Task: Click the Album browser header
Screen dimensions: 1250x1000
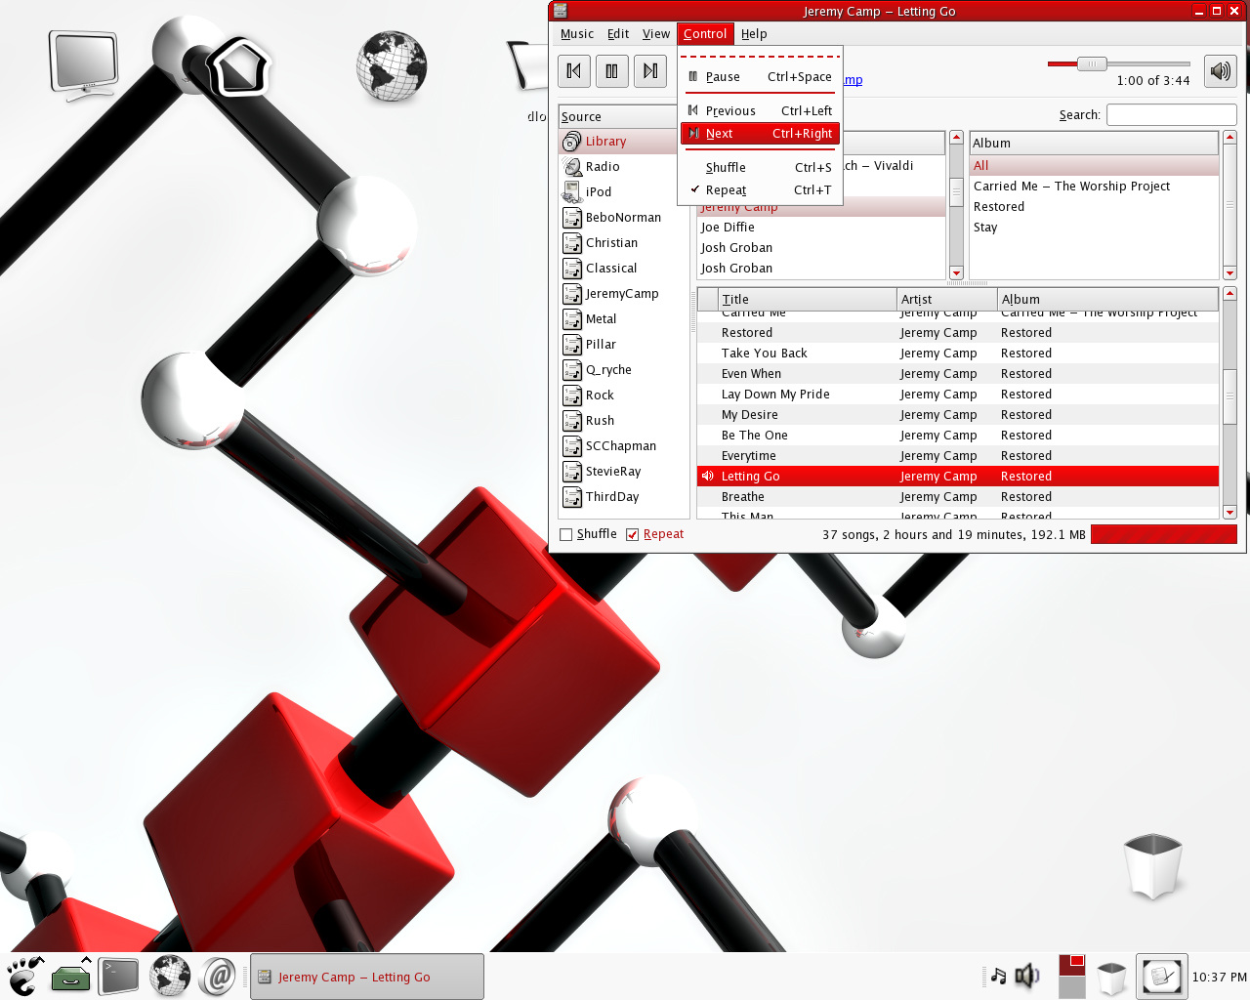Action: [1094, 144]
